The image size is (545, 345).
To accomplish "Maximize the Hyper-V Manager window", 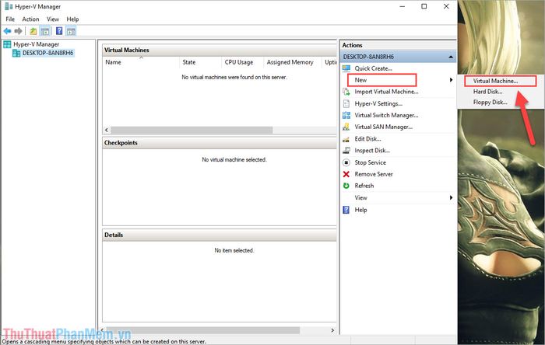I will [x=424, y=6].
